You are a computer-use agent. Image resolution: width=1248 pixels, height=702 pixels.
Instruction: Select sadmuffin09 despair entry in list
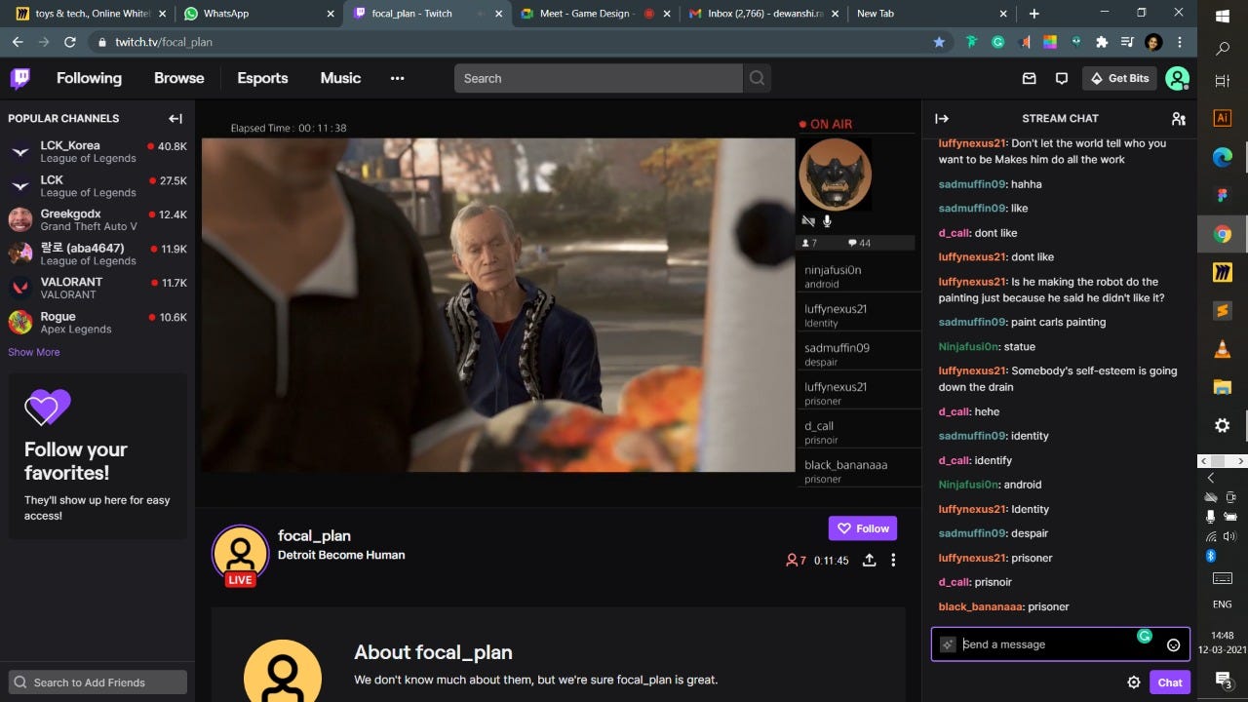tap(859, 354)
